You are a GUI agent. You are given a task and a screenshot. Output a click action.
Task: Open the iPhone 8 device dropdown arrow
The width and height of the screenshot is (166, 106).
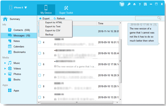click(26, 8)
